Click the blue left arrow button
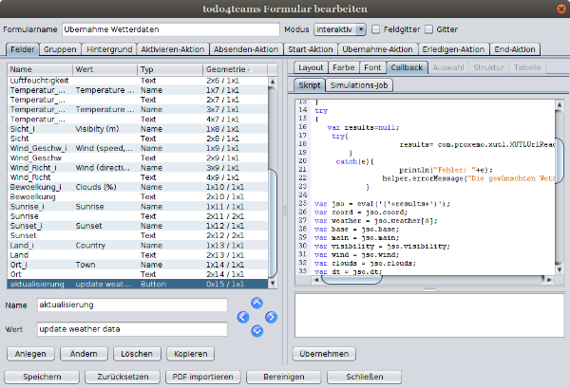Screen dimensions: 570x388 point(243,317)
